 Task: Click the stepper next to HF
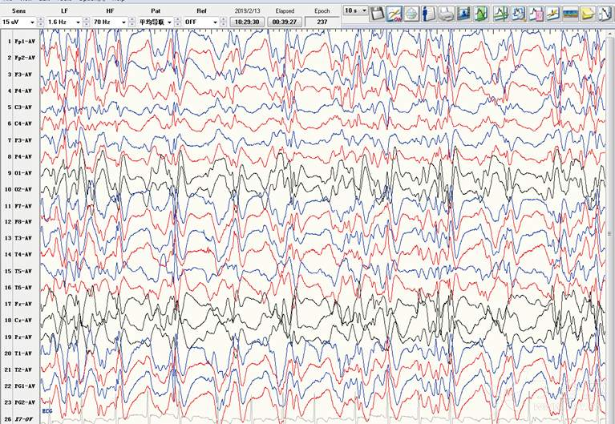(132, 22)
